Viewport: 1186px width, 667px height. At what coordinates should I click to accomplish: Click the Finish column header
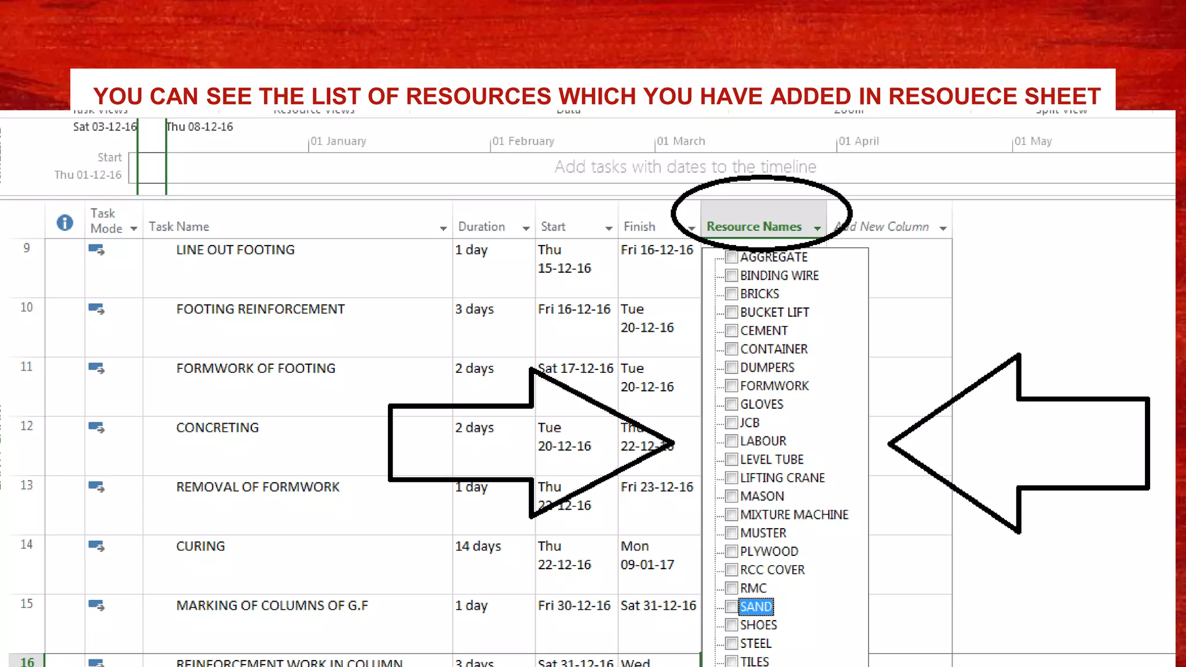(x=659, y=220)
